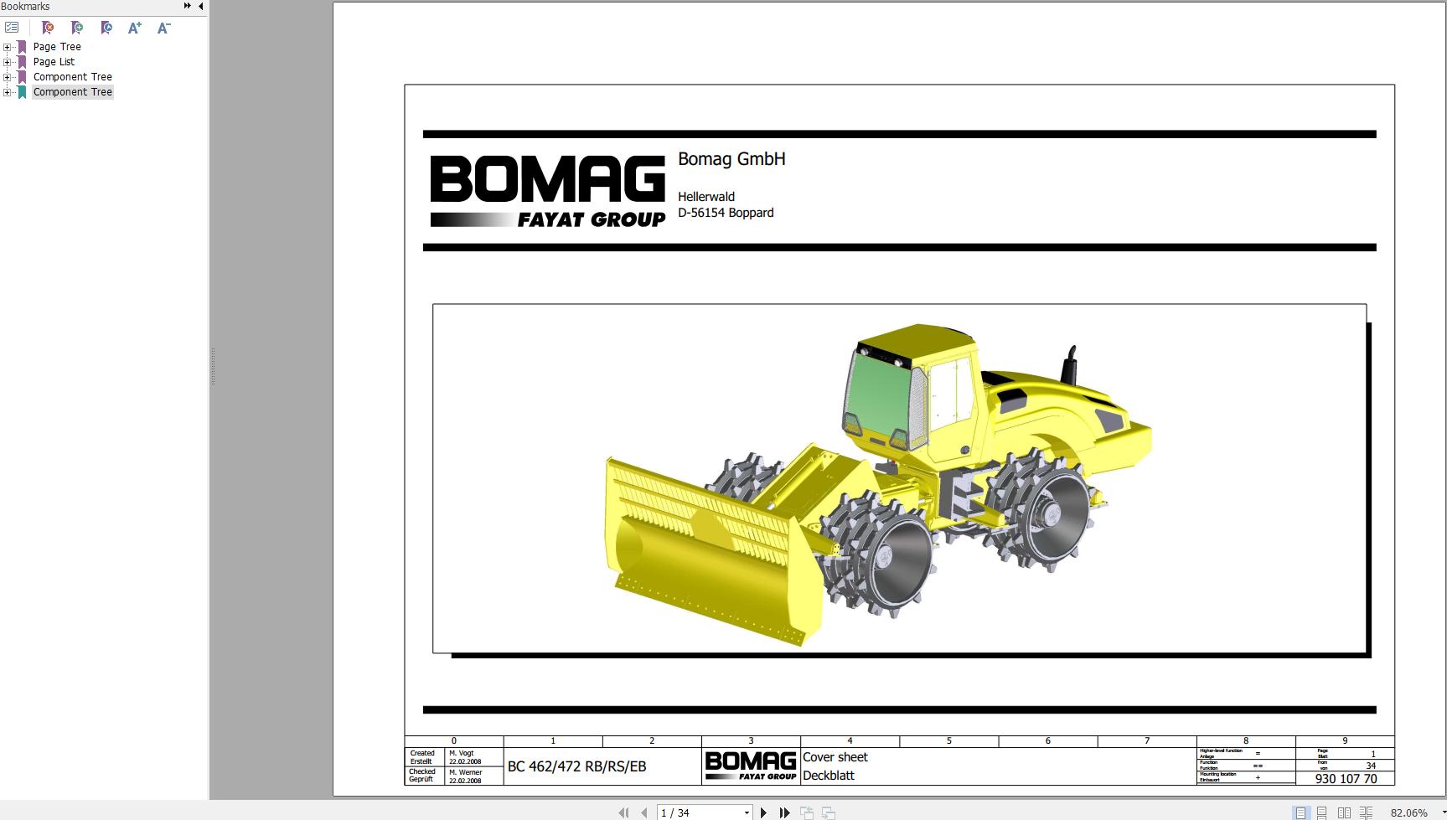The height and width of the screenshot is (820, 1447).
Task: Select the unhighlighted Component Tree bookmark
Action: coord(72,77)
